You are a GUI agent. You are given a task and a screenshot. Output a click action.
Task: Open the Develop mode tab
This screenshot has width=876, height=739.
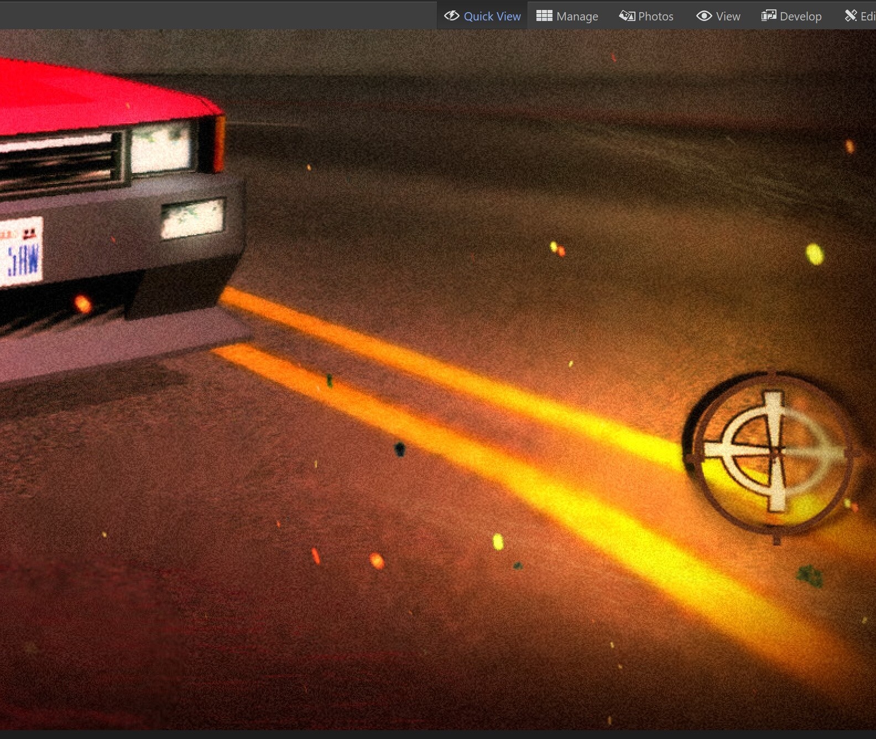[x=791, y=16]
